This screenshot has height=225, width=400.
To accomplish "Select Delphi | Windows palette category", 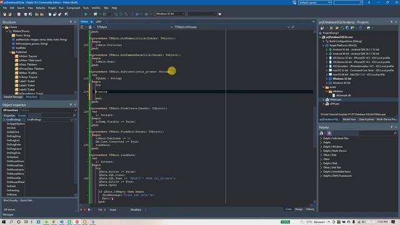I will [x=332, y=147].
